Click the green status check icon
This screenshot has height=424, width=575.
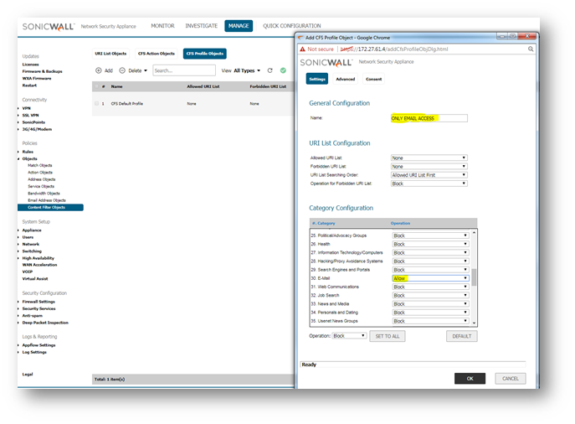click(283, 70)
